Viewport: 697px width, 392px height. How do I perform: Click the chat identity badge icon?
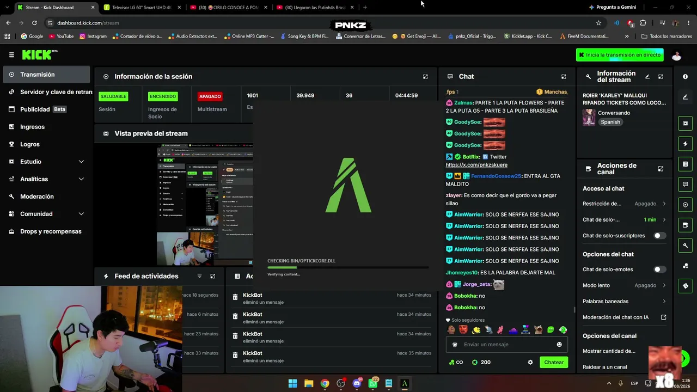[455, 345]
